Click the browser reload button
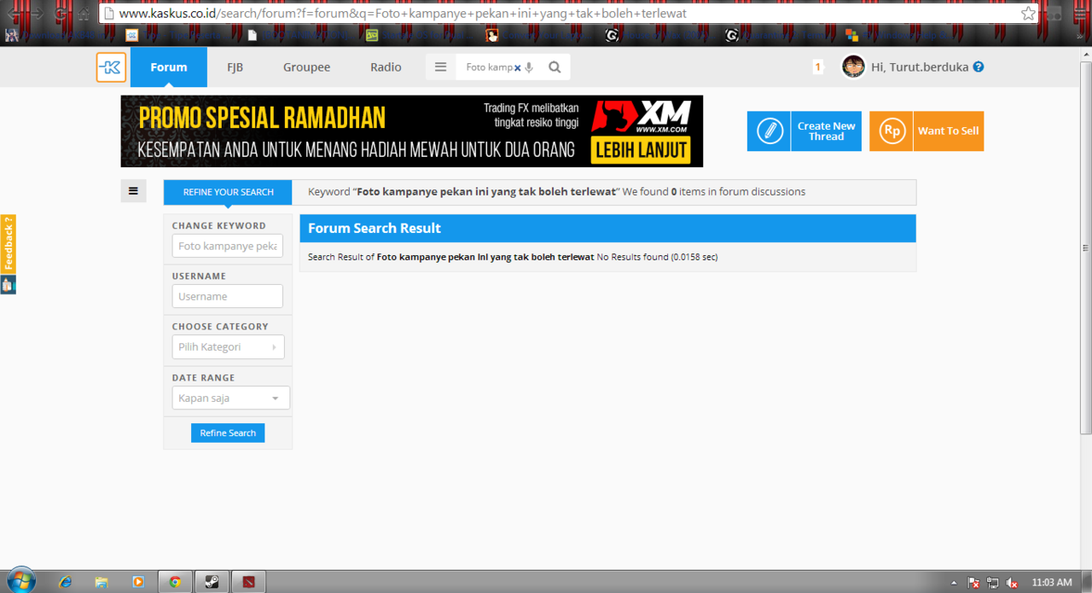This screenshot has width=1092, height=593. pos(61,14)
